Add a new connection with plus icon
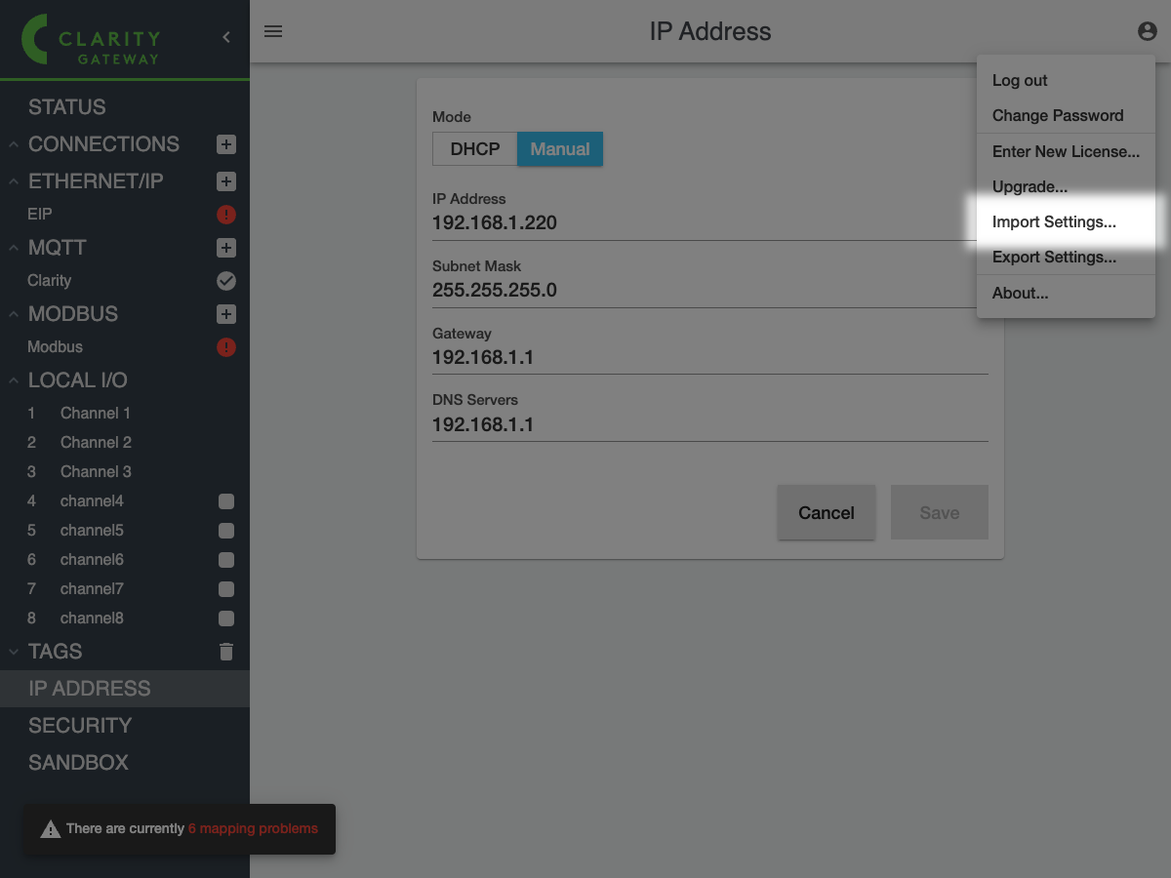 (225, 144)
